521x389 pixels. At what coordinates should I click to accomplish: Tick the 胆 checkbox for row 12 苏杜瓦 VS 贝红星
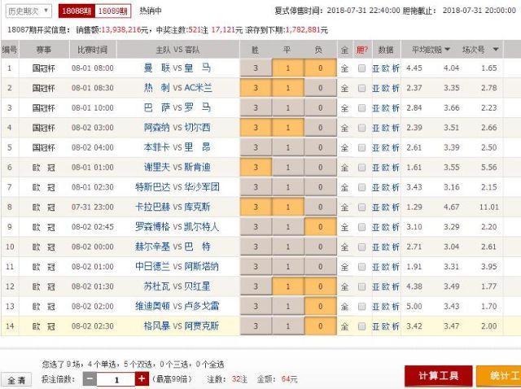point(361,286)
